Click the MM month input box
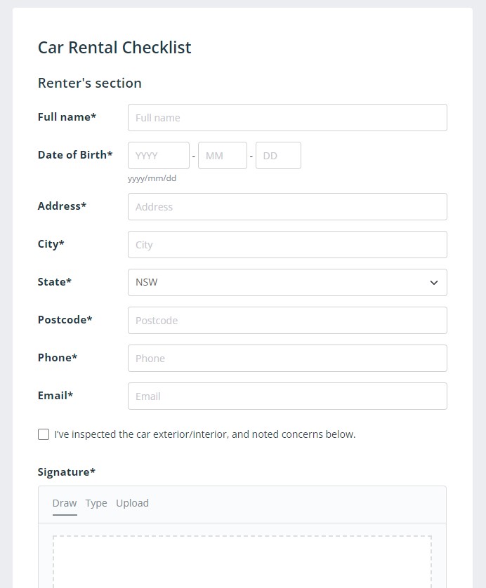 pos(222,155)
